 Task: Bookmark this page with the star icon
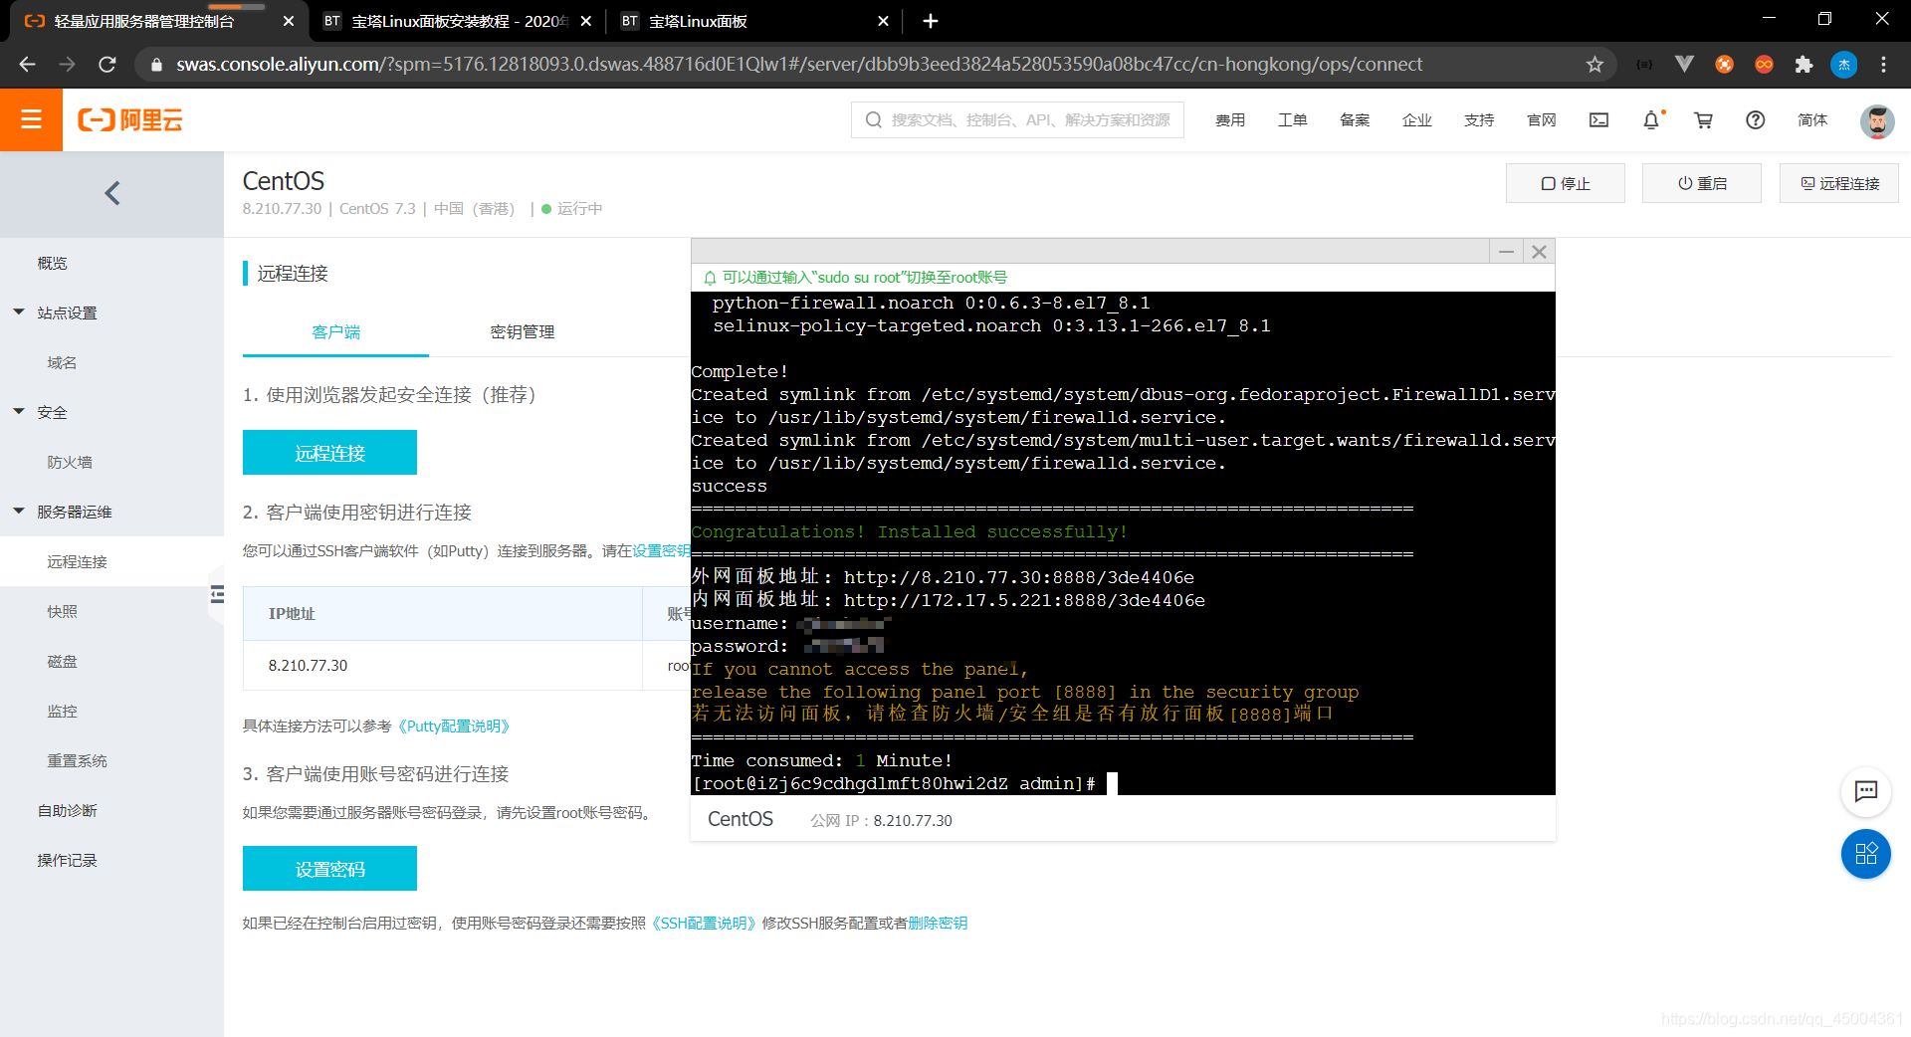(x=1594, y=65)
